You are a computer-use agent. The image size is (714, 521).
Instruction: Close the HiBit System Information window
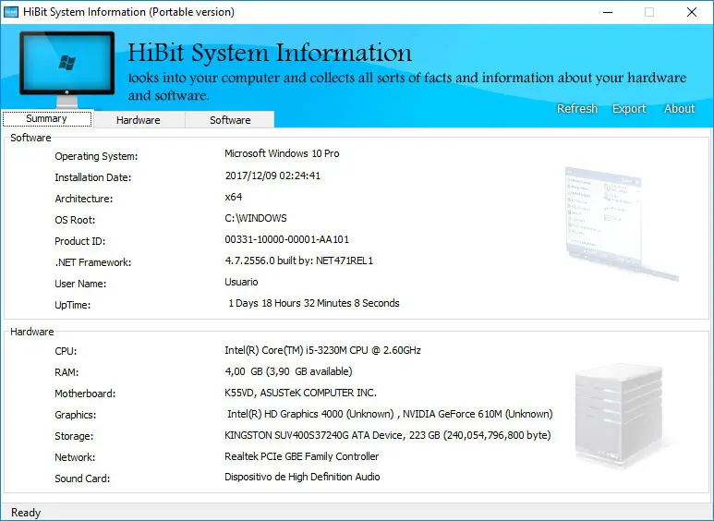pyautogui.click(x=691, y=12)
